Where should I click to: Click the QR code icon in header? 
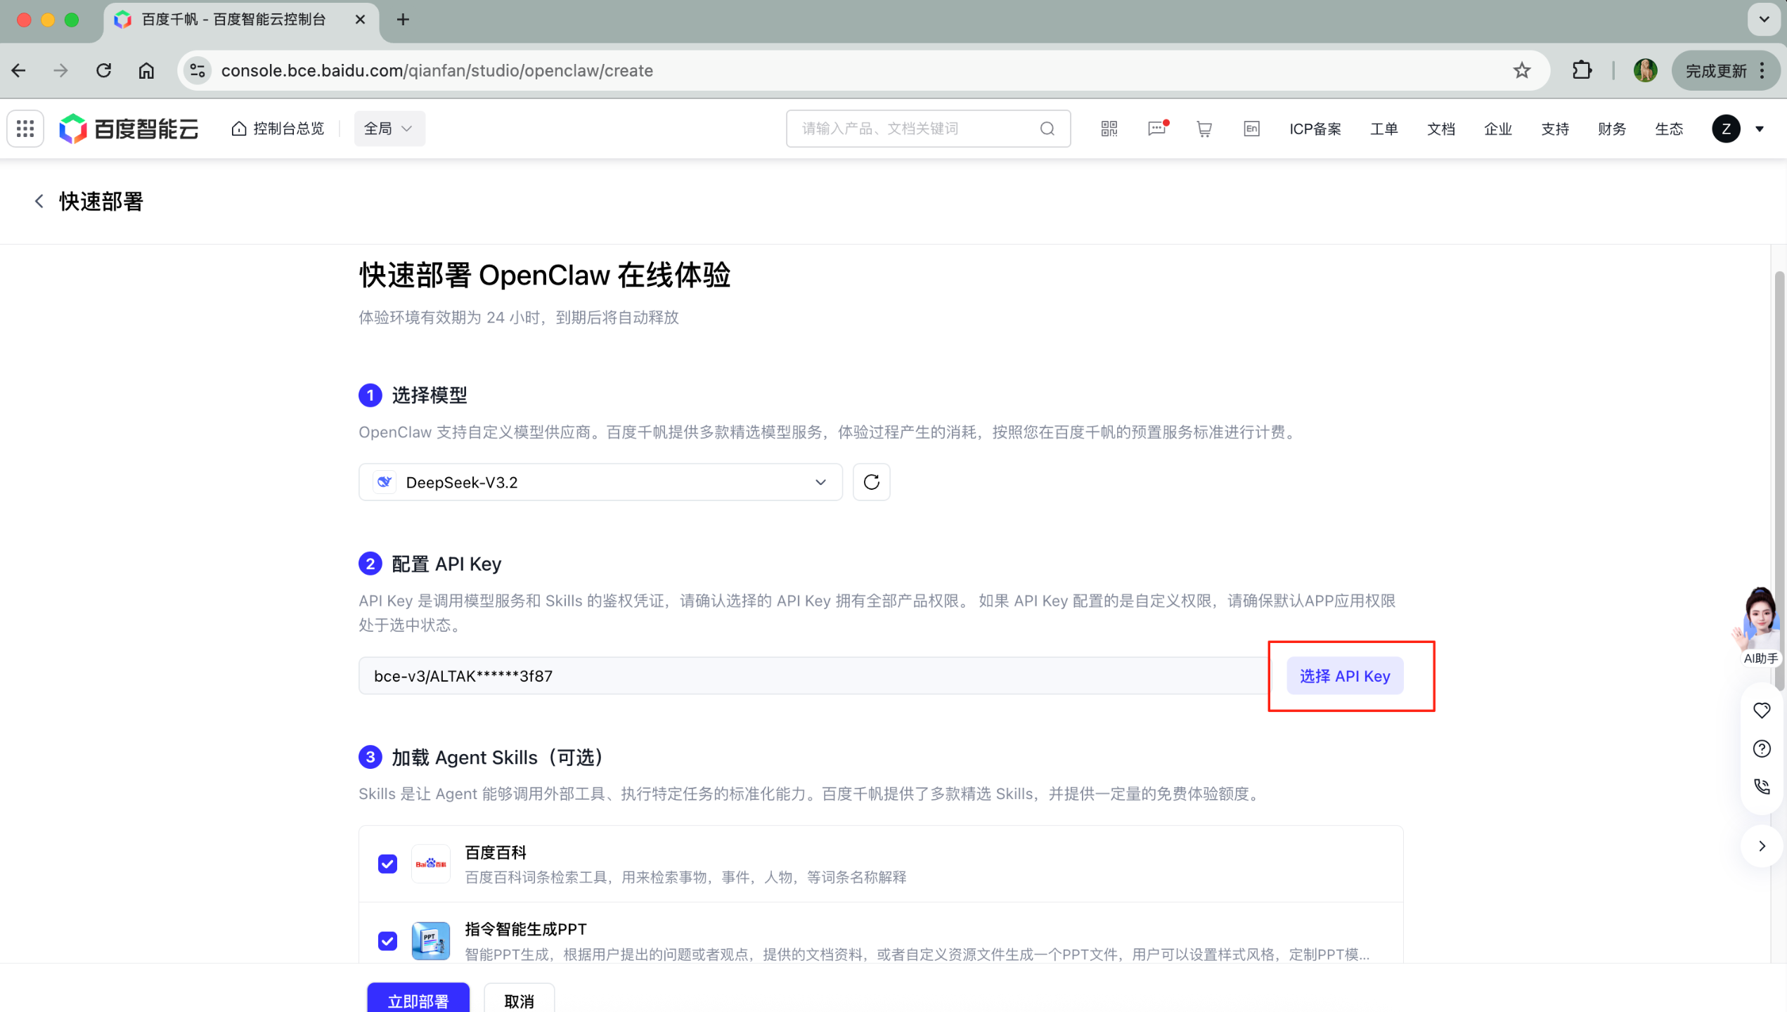1109,129
